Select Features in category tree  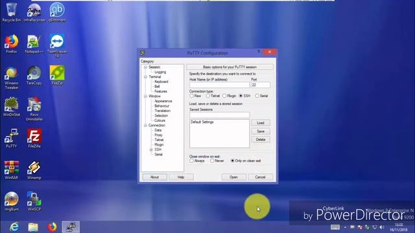(x=161, y=91)
